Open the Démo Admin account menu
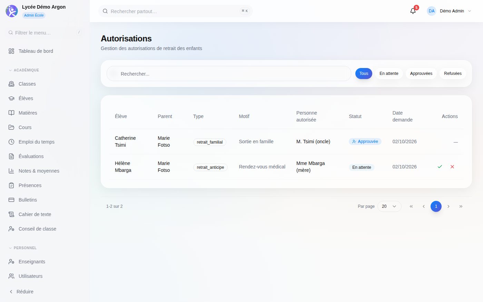The width and height of the screenshot is (483, 302). [x=449, y=11]
